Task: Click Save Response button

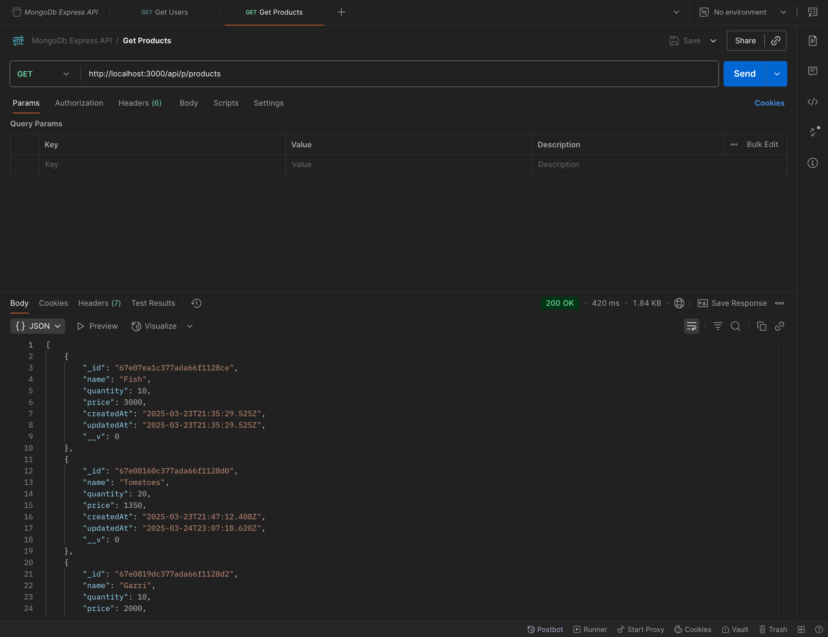Action: 732,303
